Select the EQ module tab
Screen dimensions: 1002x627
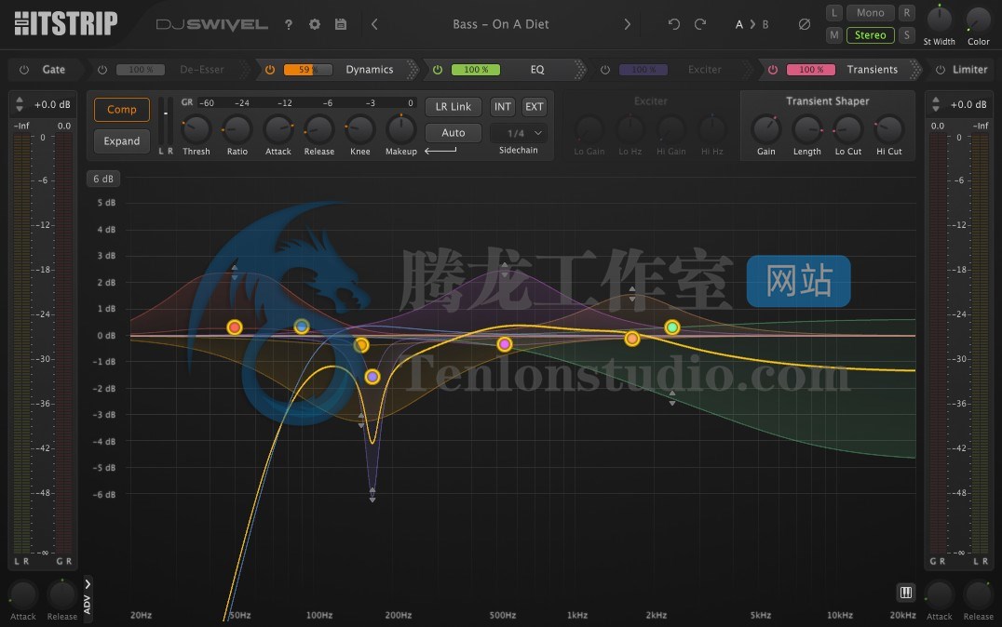(x=537, y=70)
